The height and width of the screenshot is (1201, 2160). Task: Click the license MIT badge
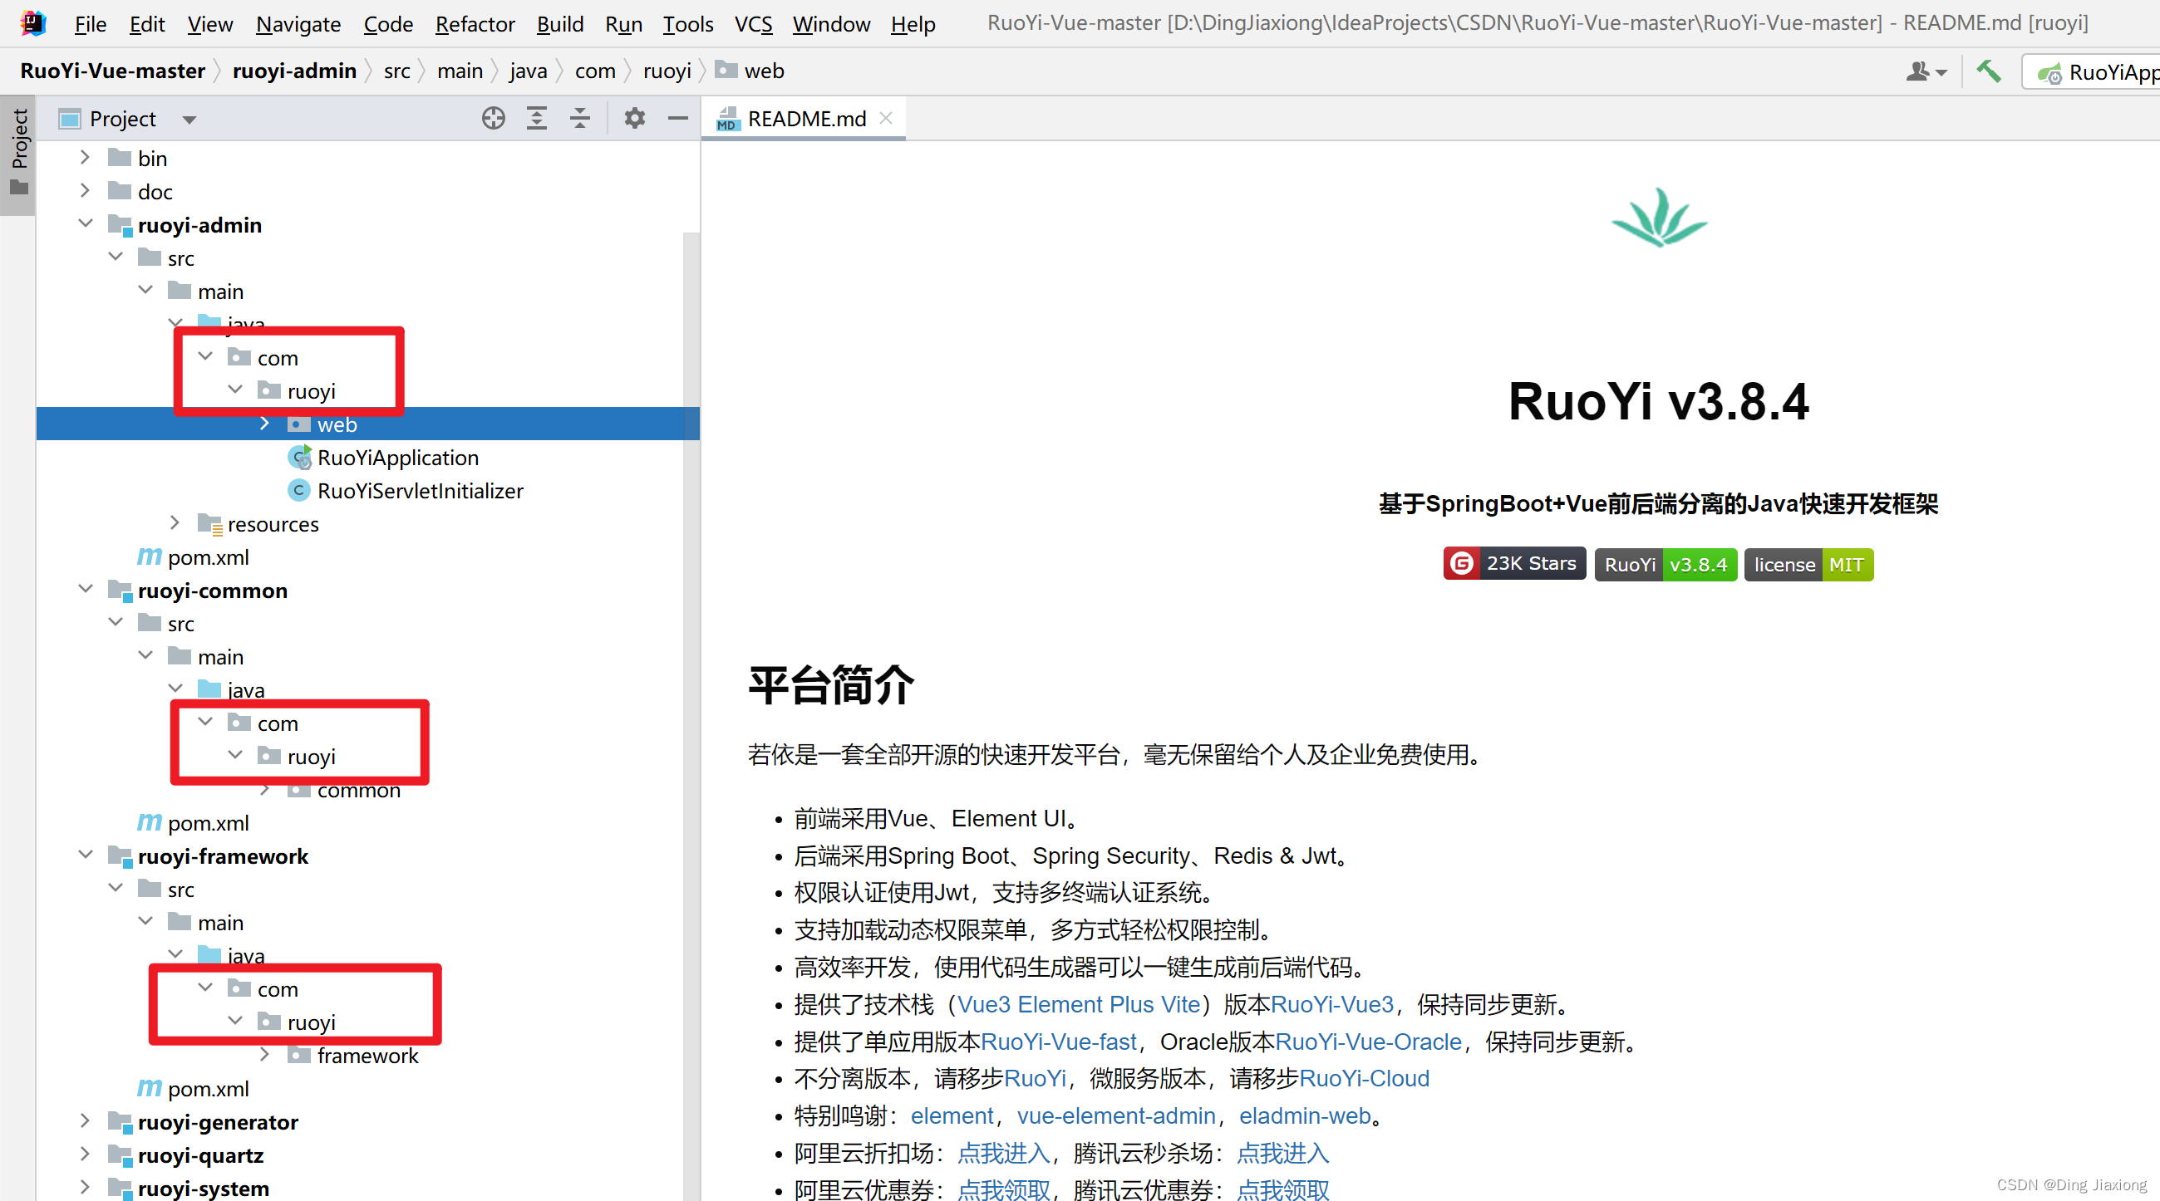[x=1808, y=564]
